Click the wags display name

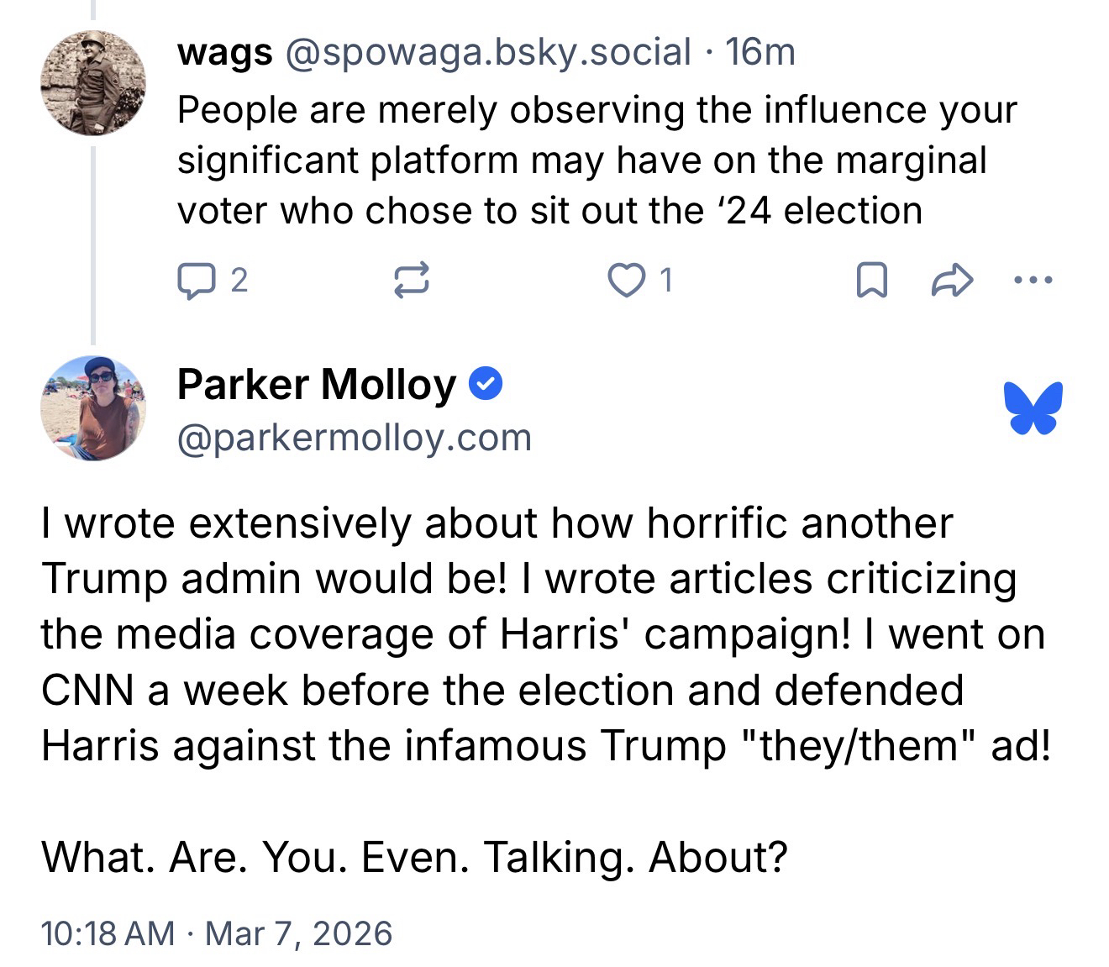[224, 52]
